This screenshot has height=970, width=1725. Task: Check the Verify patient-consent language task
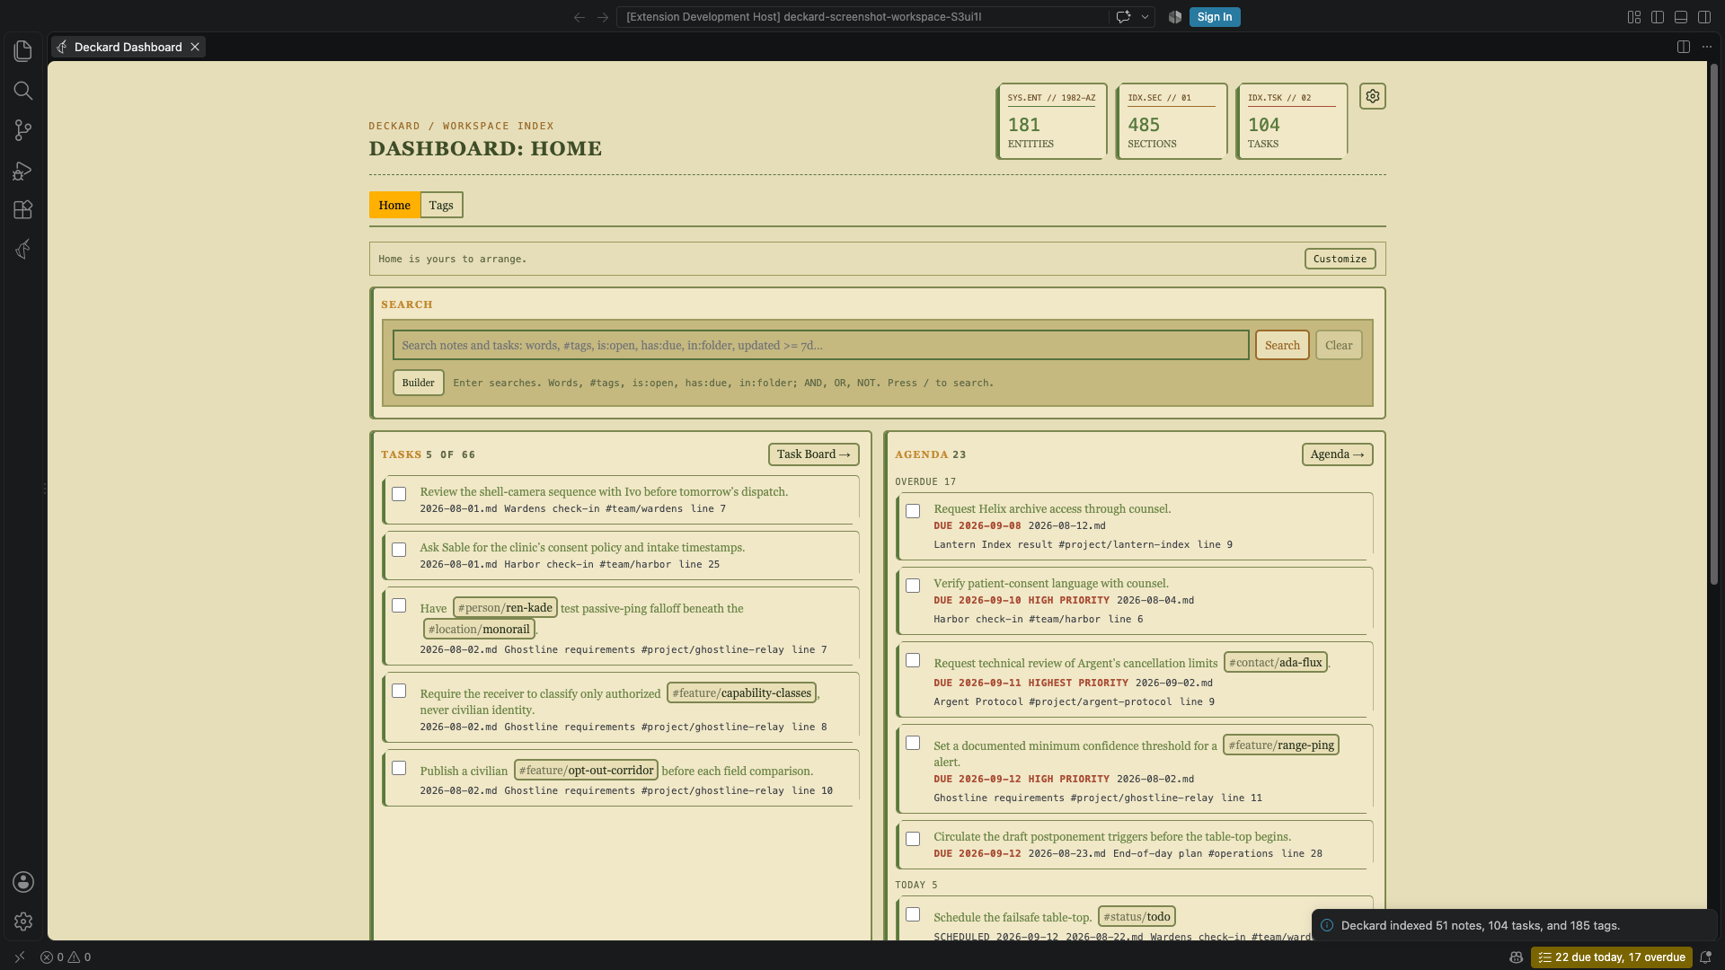pos(913,586)
